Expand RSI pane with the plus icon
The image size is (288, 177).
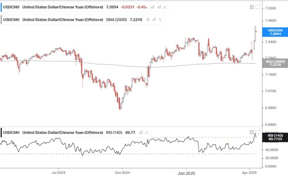(252, 132)
